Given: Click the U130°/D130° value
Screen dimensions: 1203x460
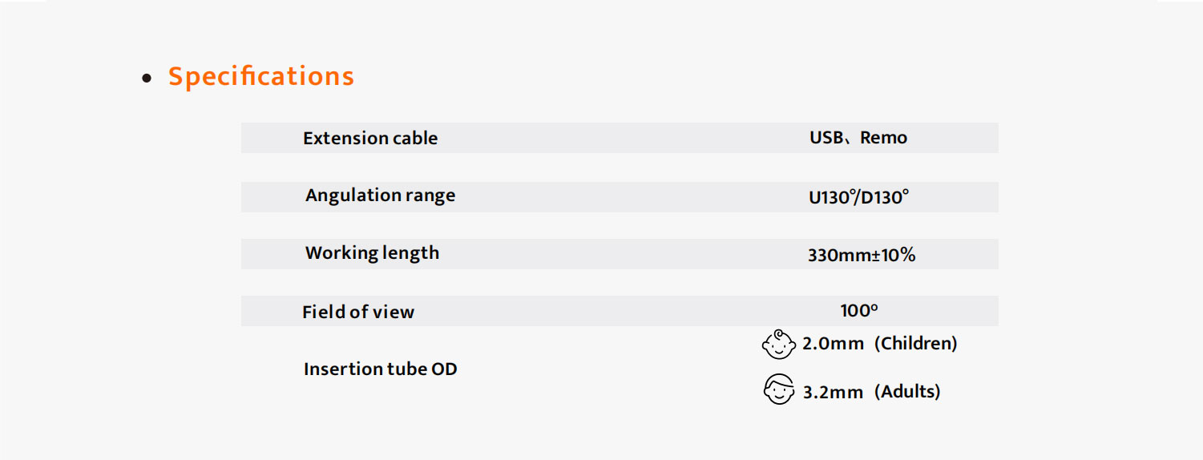Looking at the screenshot, I should (858, 197).
